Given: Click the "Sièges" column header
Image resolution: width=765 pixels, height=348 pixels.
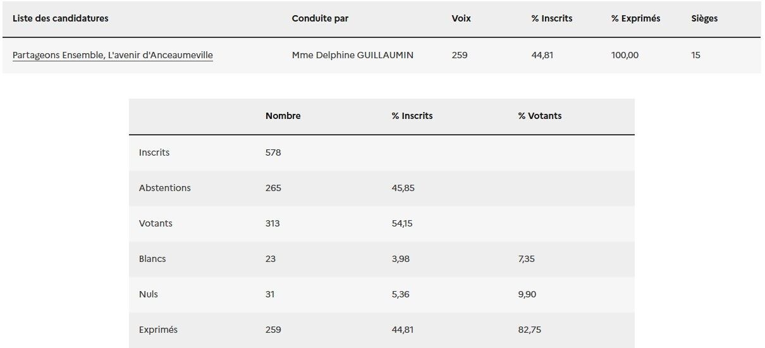Looking at the screenshot, I should tap(704, 19).
